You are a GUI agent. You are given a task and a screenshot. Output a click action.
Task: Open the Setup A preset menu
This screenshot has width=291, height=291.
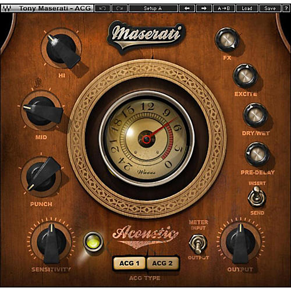point(153,8)
